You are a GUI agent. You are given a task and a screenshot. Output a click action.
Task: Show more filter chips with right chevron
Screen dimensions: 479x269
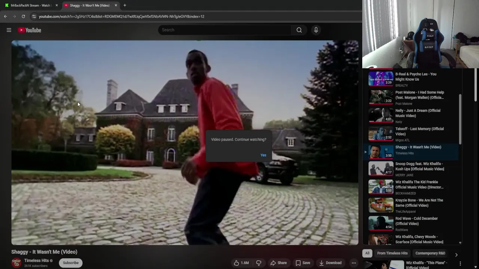click(x=456, y=255)
